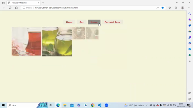Open Read aloud in address bar

pos(157,8)
